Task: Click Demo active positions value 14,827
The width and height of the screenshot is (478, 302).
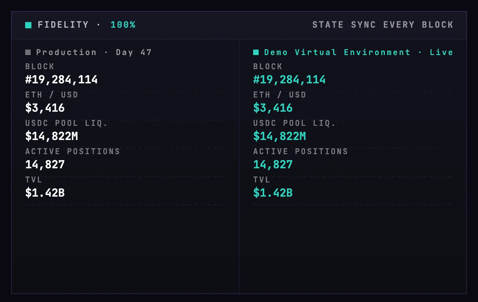Action: [273, 165]
